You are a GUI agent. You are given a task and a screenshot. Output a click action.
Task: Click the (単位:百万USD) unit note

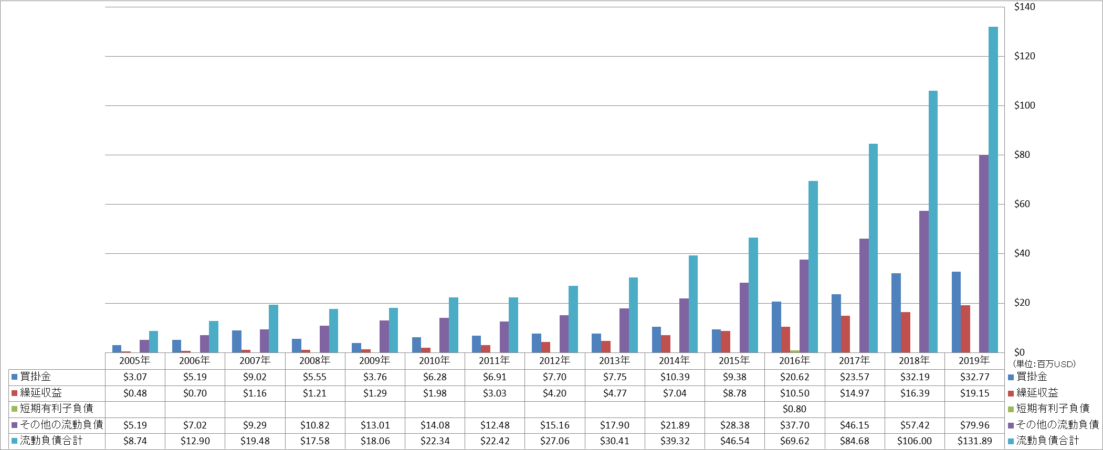pos(1044,364)
